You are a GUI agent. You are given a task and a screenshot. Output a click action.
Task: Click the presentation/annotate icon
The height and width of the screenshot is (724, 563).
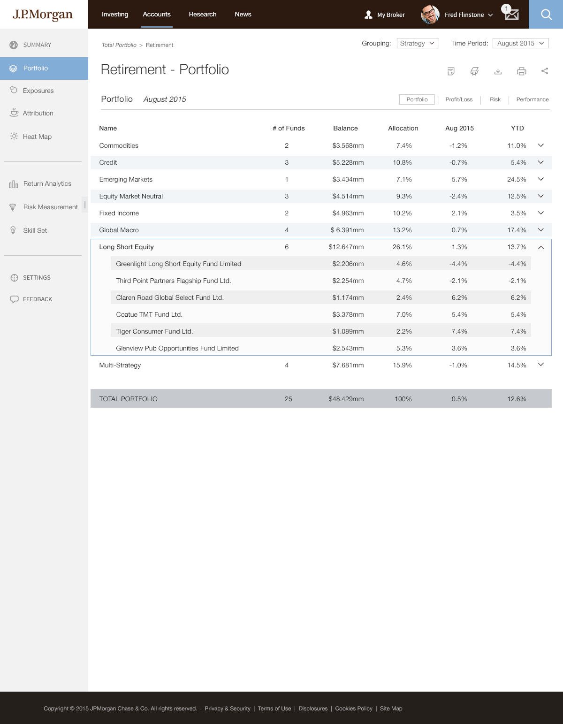pyautogui.click(x=474, y=71)
